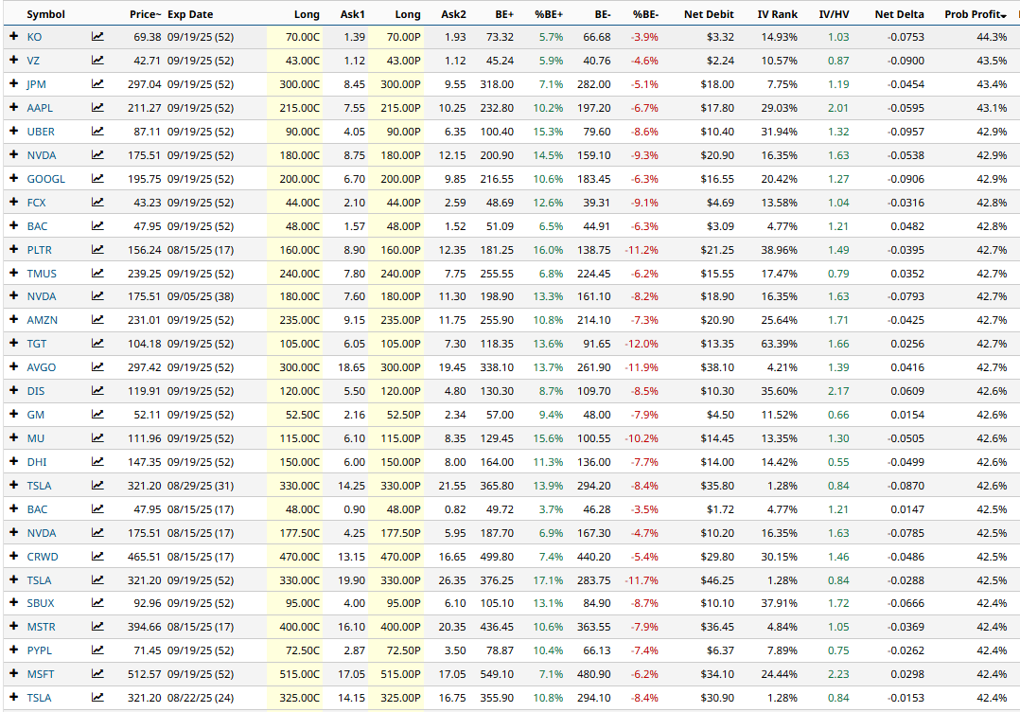Select IV Rank value 63.39%
The height and width of the screenshot is (712, 1020).
tap(780, 344)
